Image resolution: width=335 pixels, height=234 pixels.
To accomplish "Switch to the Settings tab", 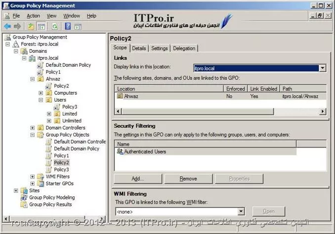I will 160,48.
